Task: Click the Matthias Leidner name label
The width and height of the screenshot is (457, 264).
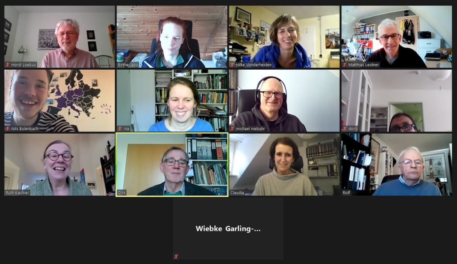Action: click(x=363, y=65)
